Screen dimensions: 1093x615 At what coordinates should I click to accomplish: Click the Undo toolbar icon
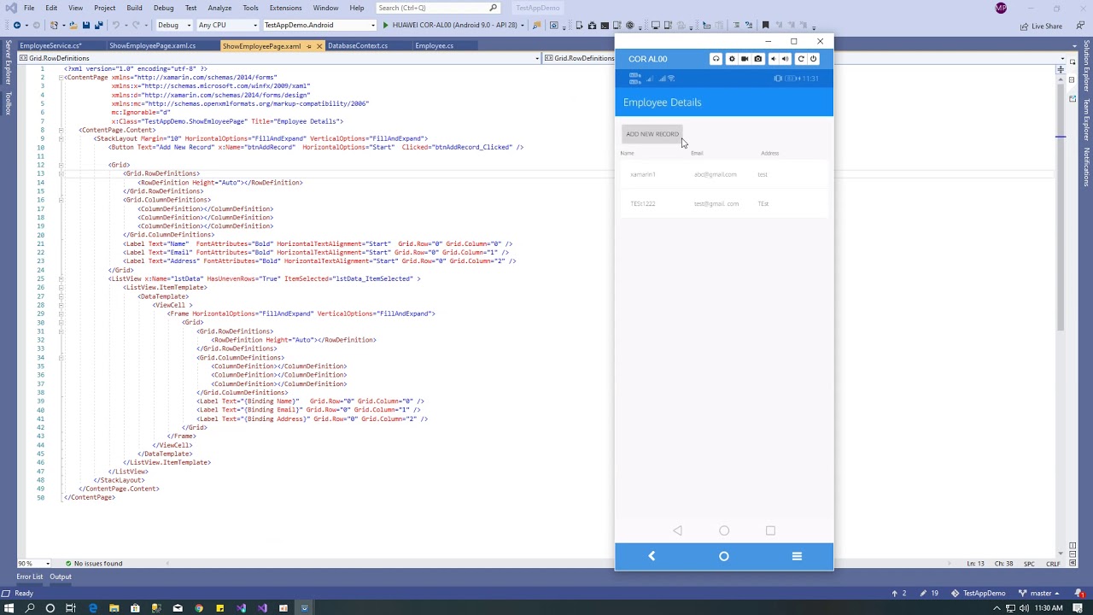[116, 25]
